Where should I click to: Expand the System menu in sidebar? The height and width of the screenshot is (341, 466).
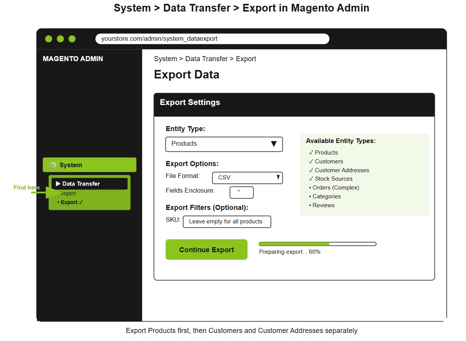click(x=89, y=165)
